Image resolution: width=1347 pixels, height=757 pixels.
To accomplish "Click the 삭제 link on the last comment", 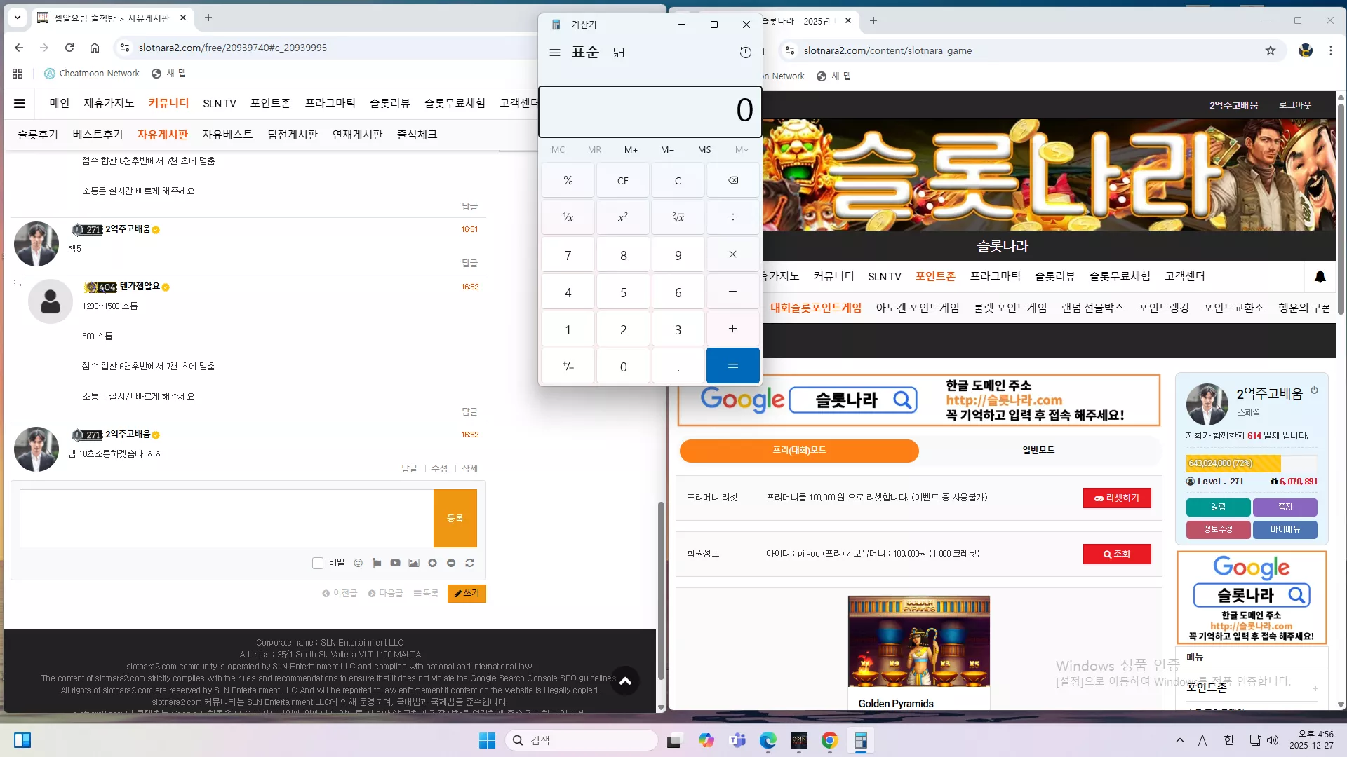I will point(469,468).
